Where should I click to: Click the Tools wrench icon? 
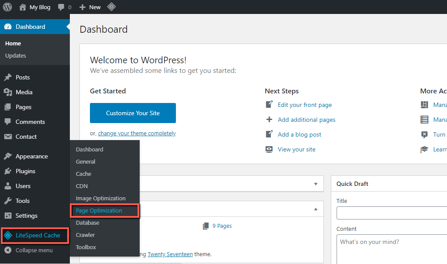click(8, 201)
